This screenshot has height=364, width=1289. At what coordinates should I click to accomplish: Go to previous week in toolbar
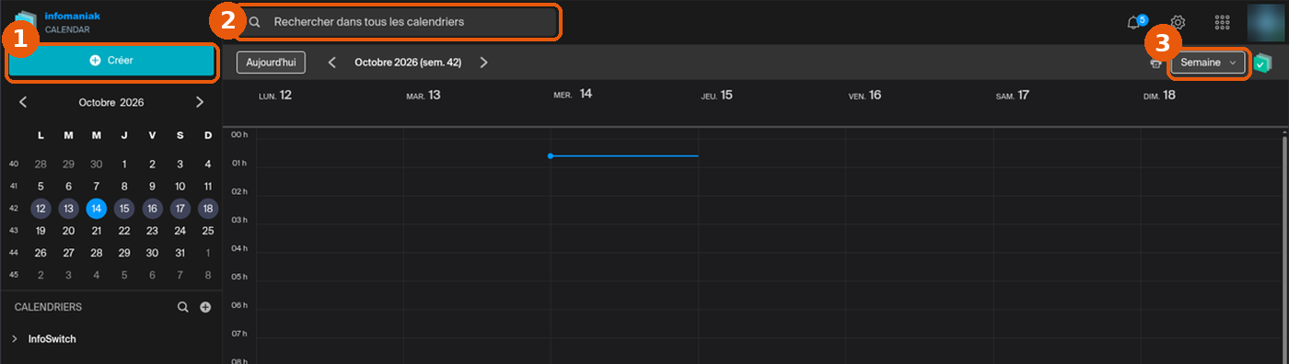331,63
